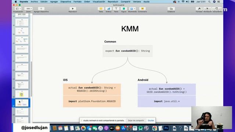
Task: Open the Archivo menu
Action: pos(34,1)
